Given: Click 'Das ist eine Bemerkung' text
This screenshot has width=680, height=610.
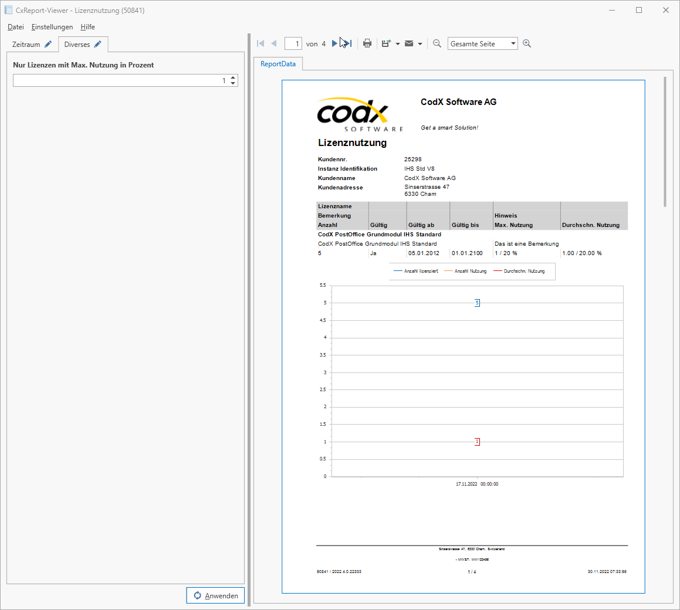Looking at the screenshot, I should click(526, 243).
